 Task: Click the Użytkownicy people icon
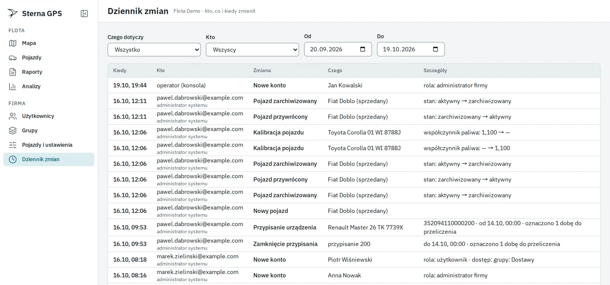click(13, 116)
